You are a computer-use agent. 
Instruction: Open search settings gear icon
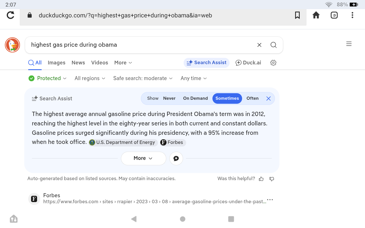coord(273,63)
